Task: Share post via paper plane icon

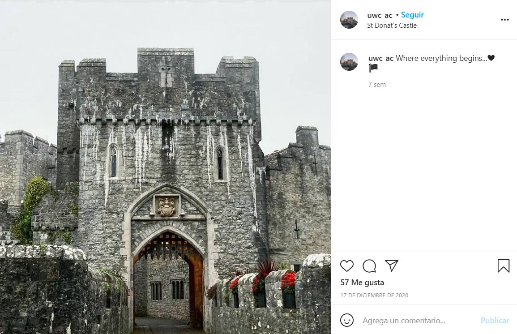Action: coord(392,266)
